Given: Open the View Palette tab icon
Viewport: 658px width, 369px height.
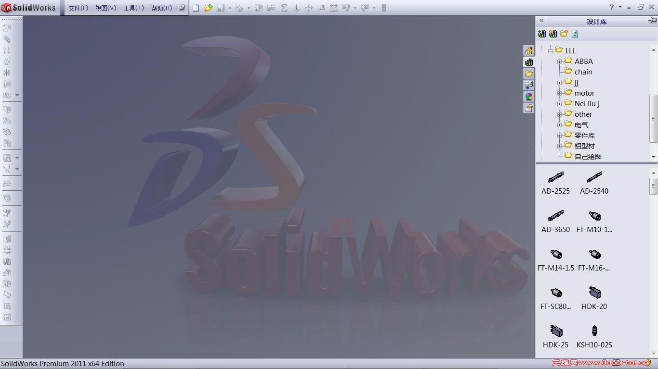Looking at the screenshot, I should pyautogui.click(x=529, y=85).
